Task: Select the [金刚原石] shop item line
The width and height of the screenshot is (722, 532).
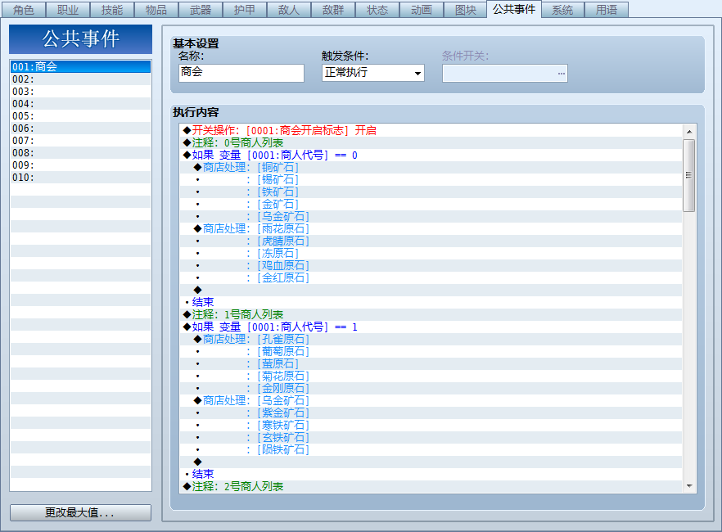Action: pos(431,388)
